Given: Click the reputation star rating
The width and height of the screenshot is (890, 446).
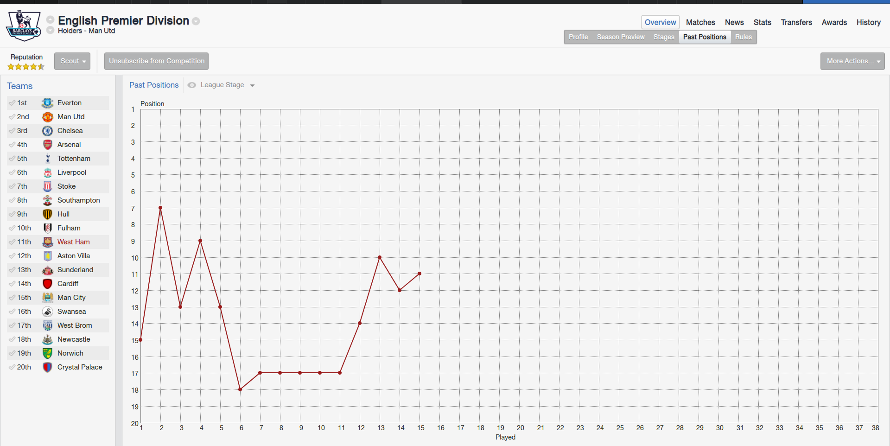Looking at the screenshot, I should pos(26,67).
